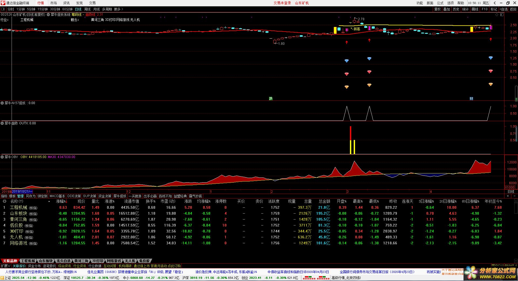Open the 机构调研 tab
Screen dimensions: 518x281
[125, 266]
